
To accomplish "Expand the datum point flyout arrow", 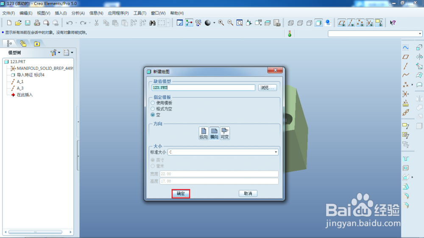I will [x=413, y=85].
